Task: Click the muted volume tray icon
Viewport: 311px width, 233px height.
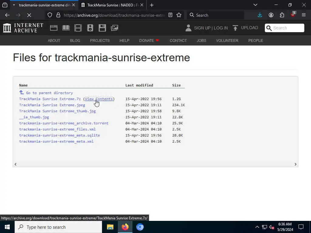Action: [x=272, y=227]
